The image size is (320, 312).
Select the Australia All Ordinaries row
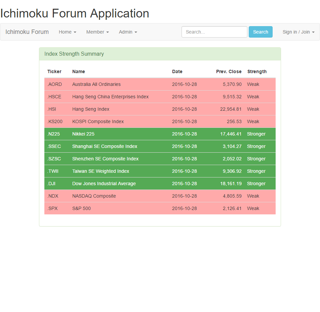pos(160,84)
